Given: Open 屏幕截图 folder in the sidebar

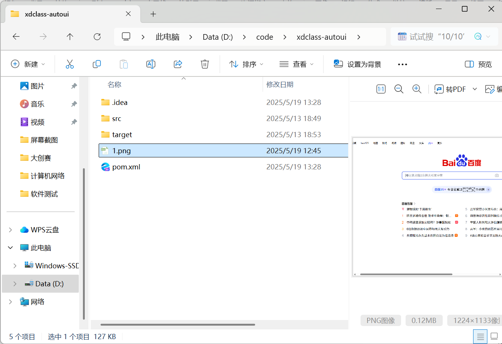Looking at the screenshot, I should click(x=44, y=140).
